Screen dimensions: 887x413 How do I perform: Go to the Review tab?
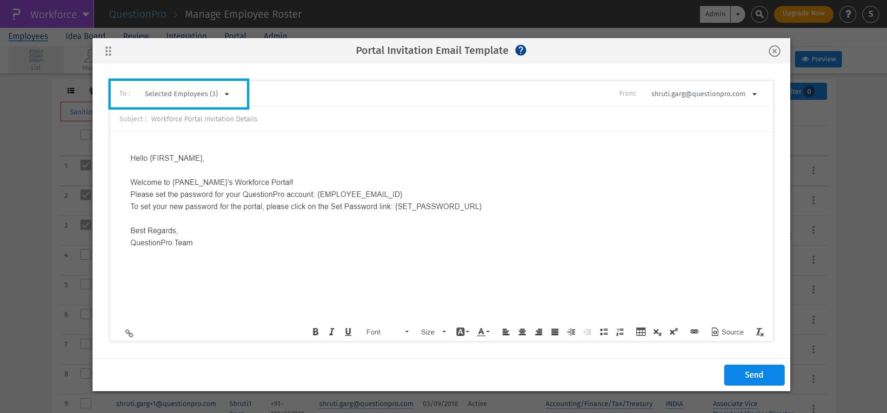[136, 36]
